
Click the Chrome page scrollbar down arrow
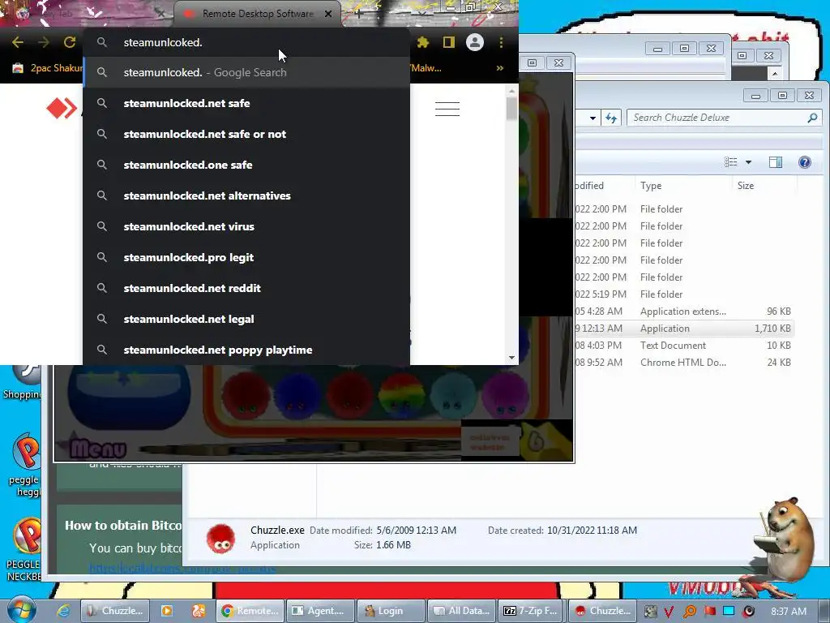511,358
